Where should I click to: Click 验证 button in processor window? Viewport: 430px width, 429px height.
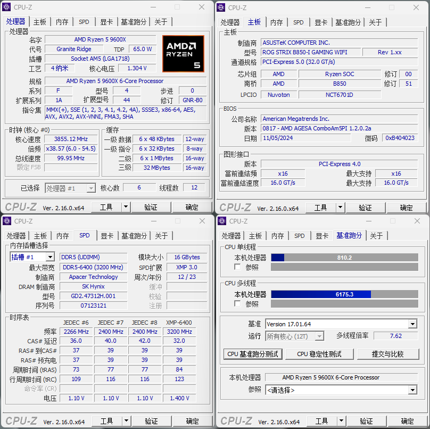(151, 207)
